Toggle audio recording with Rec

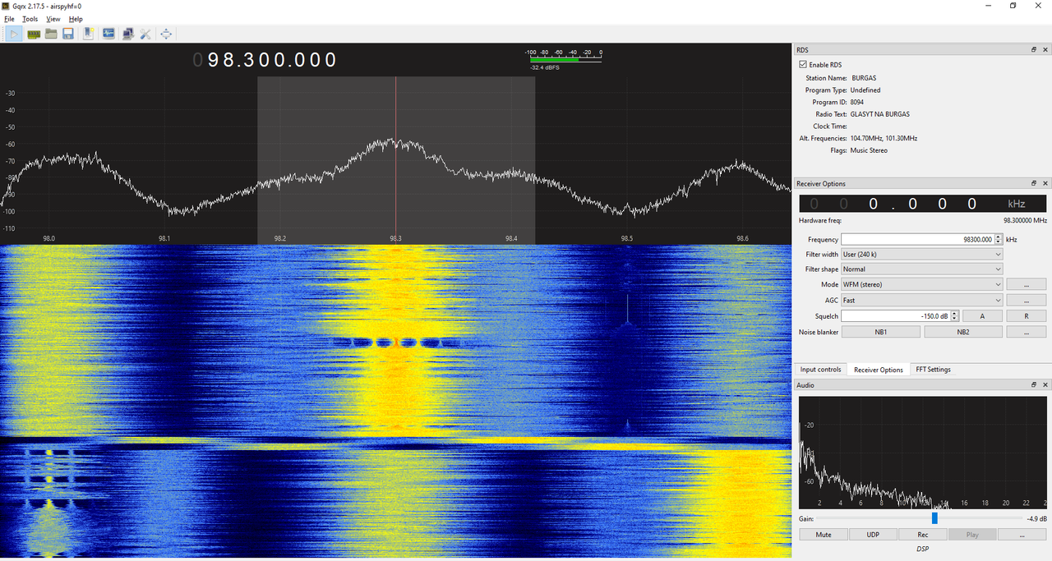click(x=922, y=535)
